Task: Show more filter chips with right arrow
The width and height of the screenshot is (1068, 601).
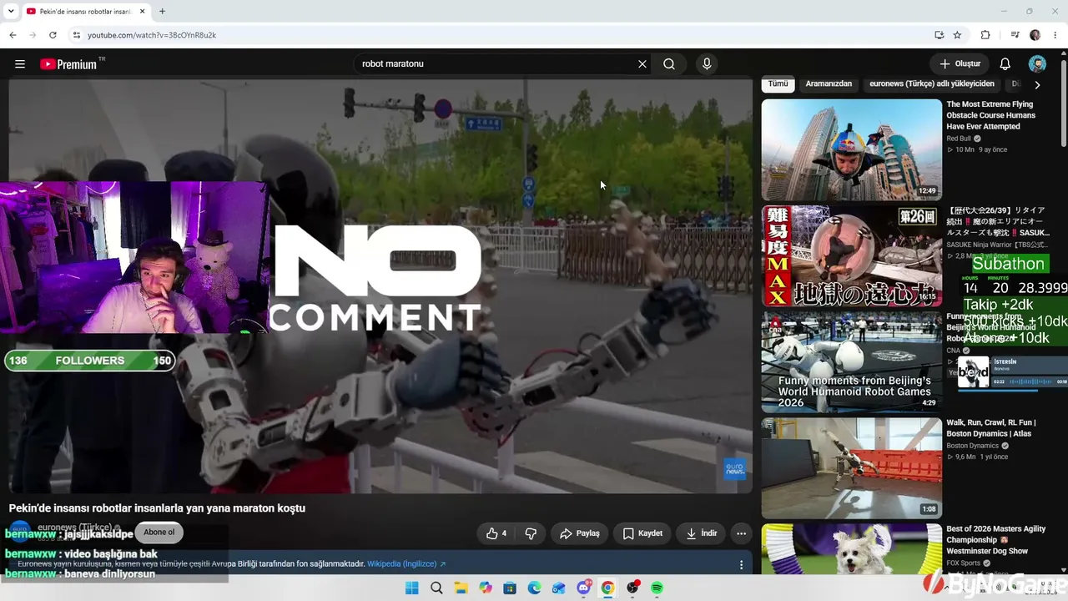Action: click(x=1037, y=85)
